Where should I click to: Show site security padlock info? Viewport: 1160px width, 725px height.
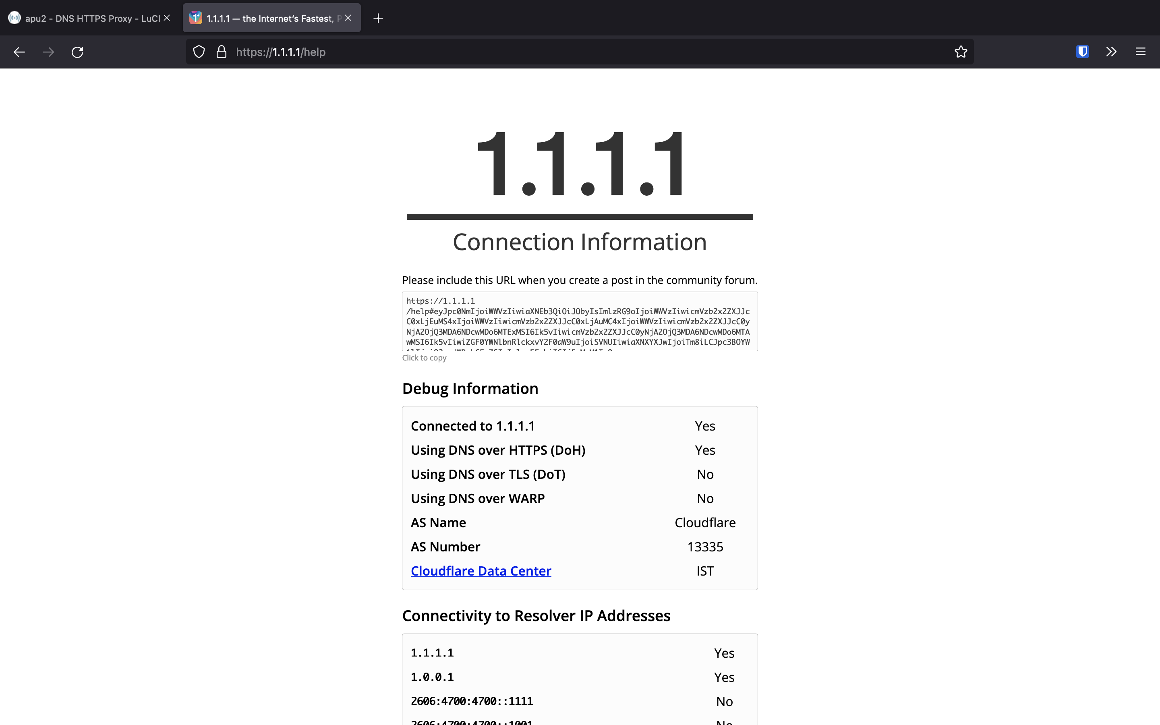click(x=222, y=52)
